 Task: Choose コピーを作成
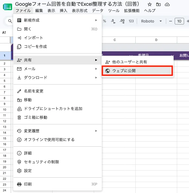pos(57,46)
